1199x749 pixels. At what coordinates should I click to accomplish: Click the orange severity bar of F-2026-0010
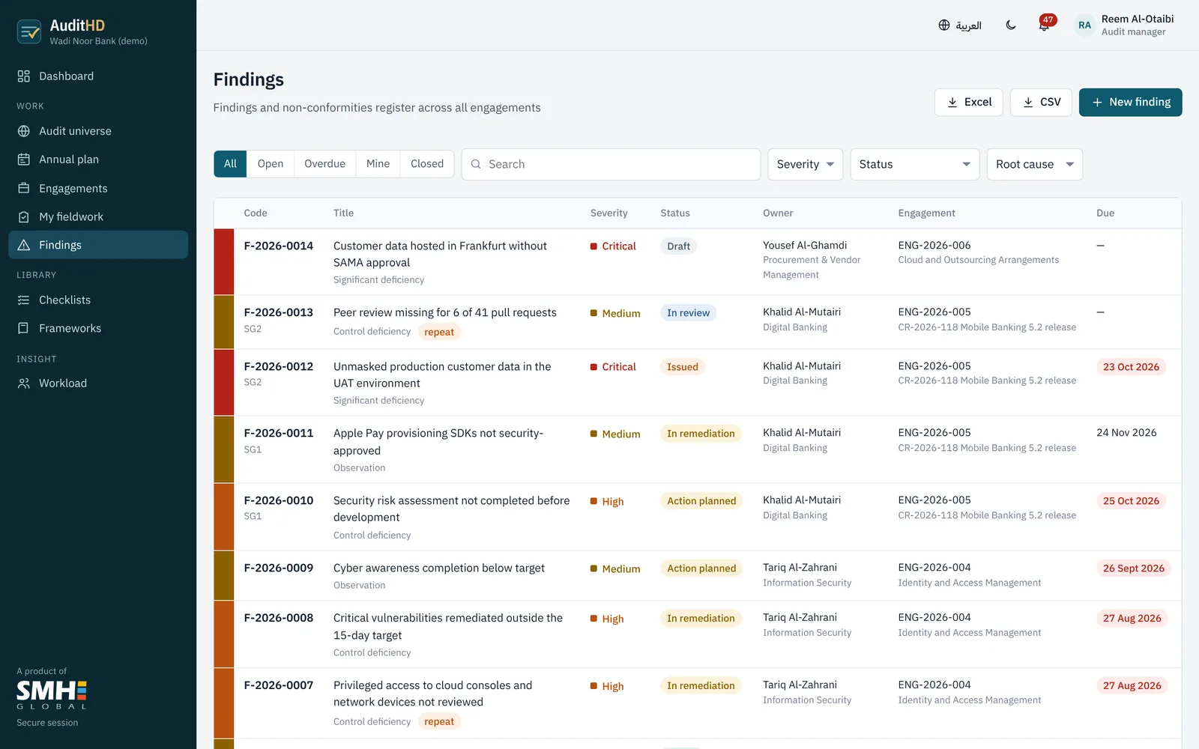[224, 517]
